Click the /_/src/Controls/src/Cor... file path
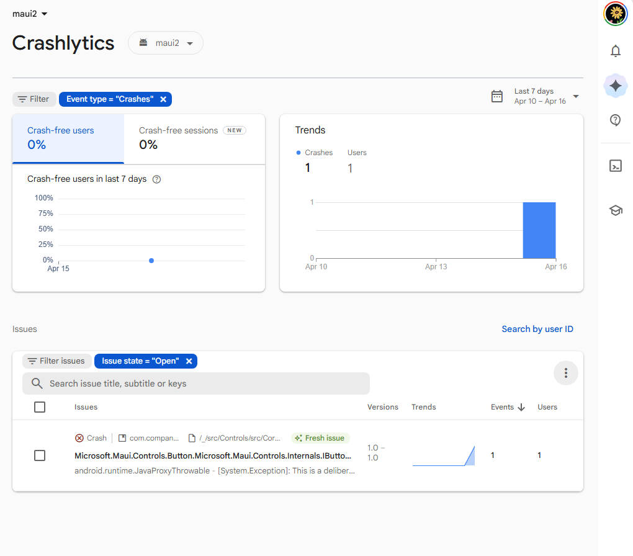This screenshot has width=633, height=556. 240,438
